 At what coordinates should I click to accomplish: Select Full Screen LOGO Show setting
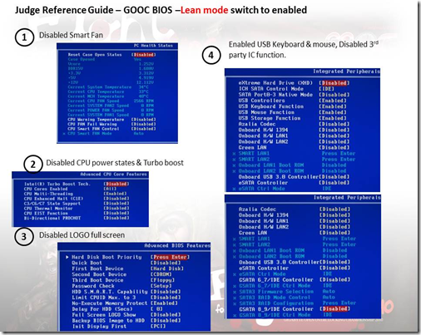click(x=126, y=315)
